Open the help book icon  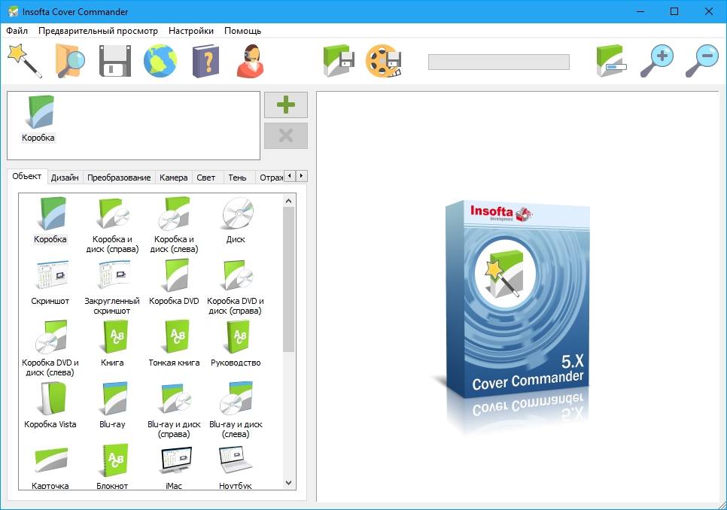click(x=205, y=61)
